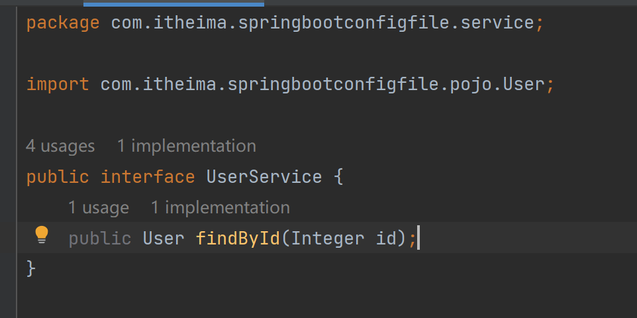
Task: Open the "4 usages" inlay hint
Action: 60,146
